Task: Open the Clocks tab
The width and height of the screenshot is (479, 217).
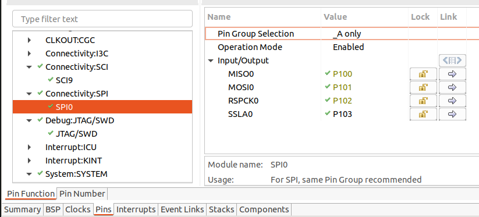Action: click(78, 209)
